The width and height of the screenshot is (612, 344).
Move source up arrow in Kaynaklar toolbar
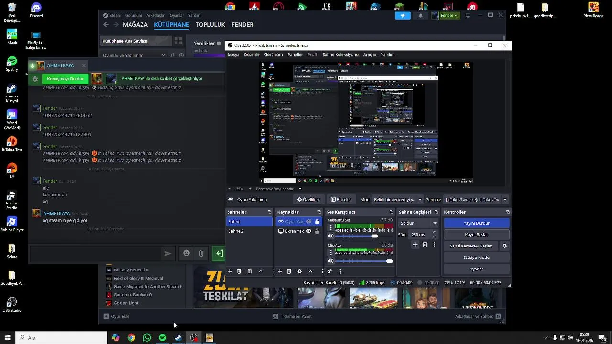coord(310,271)
